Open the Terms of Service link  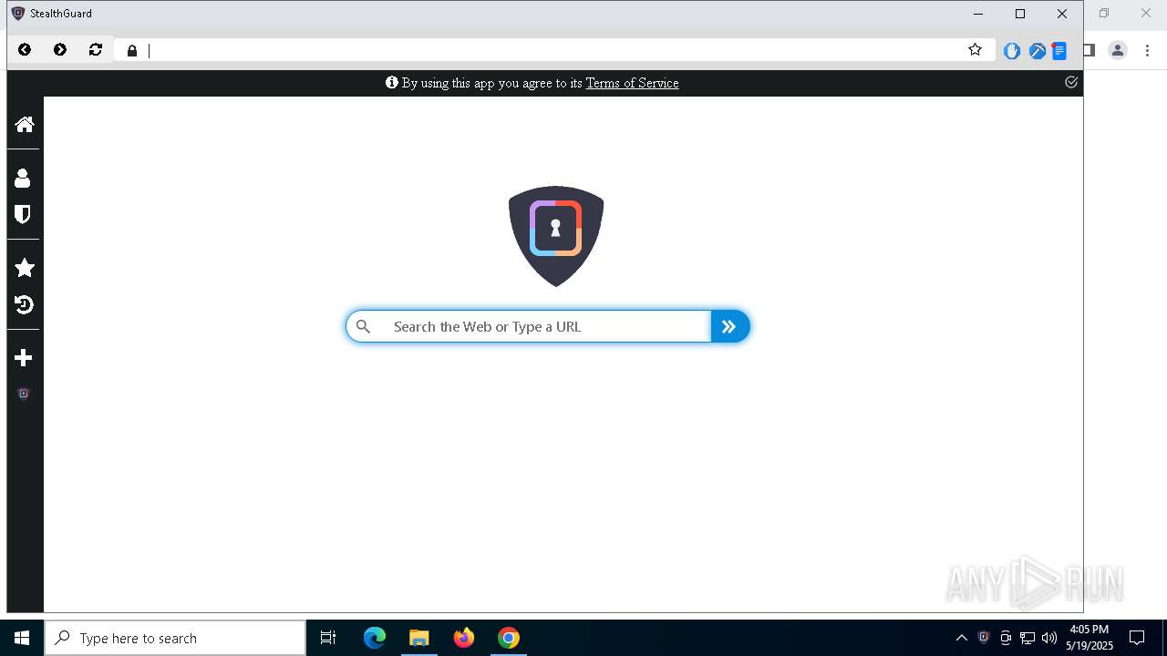tap(632, 83)
